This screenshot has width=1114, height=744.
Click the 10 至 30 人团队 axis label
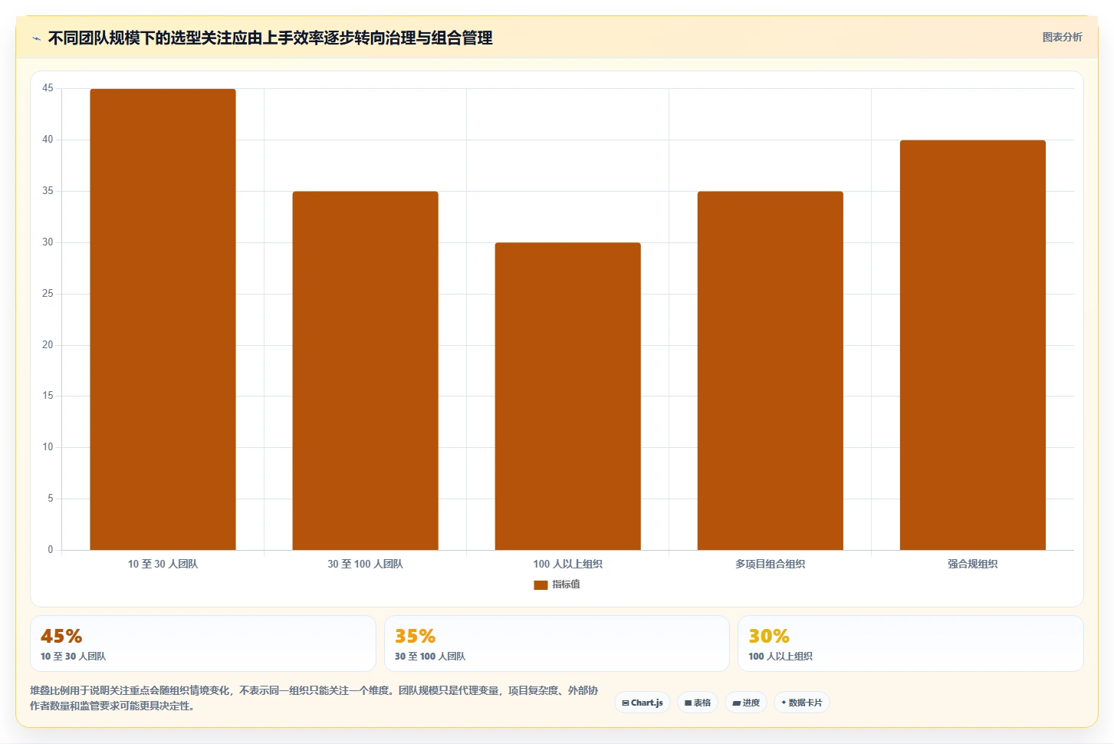tap(163, 564)
